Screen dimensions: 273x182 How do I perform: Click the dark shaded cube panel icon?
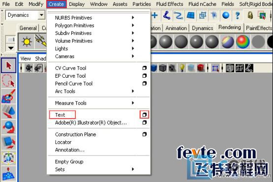[x=163, y=68]
